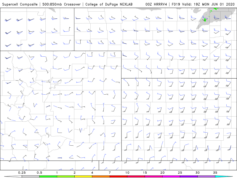Select the red 7–10 color bar segment
237x178 pixels.
118,177
